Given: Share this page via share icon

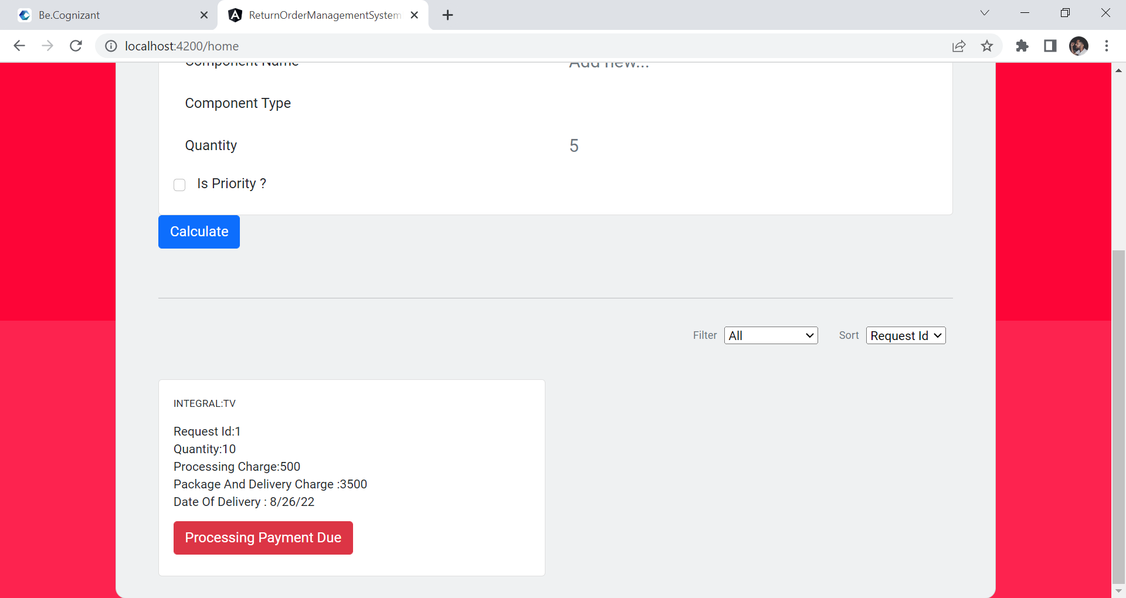Looking at the screenshot, I should click(959, 46).
